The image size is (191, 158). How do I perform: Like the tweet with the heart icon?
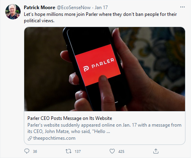pos(112,151)
